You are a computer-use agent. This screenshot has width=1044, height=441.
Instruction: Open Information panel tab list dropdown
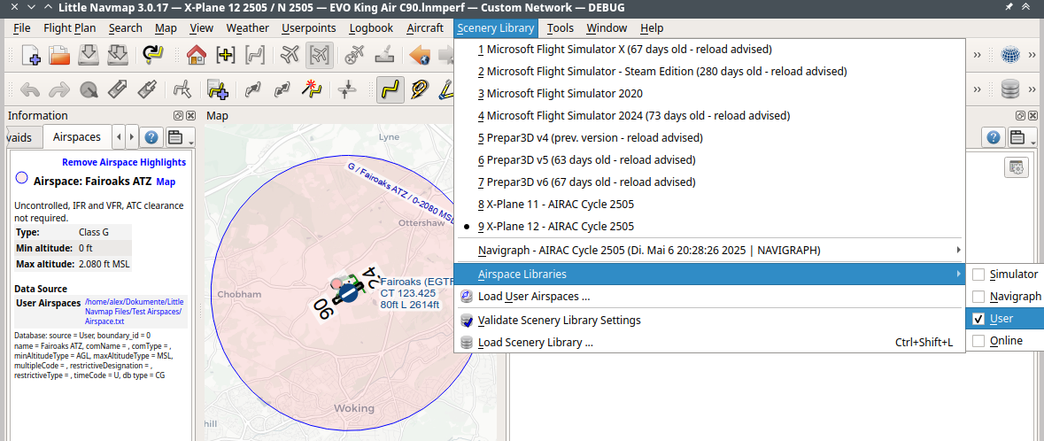tap(181, 138)
